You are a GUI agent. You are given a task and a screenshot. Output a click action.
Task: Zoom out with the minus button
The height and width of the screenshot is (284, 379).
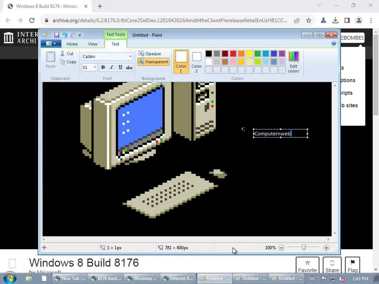coord(281,248)
